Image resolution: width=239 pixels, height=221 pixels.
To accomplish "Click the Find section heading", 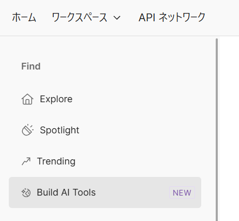I will [31, 66].
